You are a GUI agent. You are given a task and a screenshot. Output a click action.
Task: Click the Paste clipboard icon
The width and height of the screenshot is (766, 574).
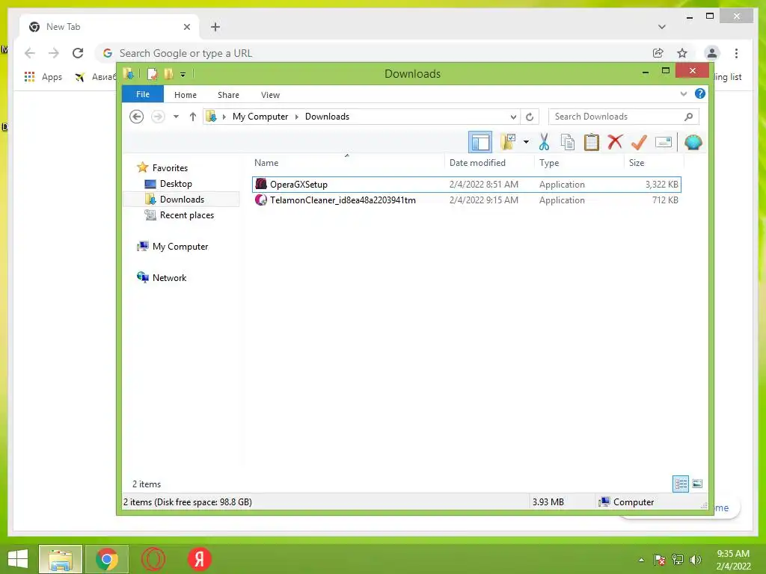[591, 142]
